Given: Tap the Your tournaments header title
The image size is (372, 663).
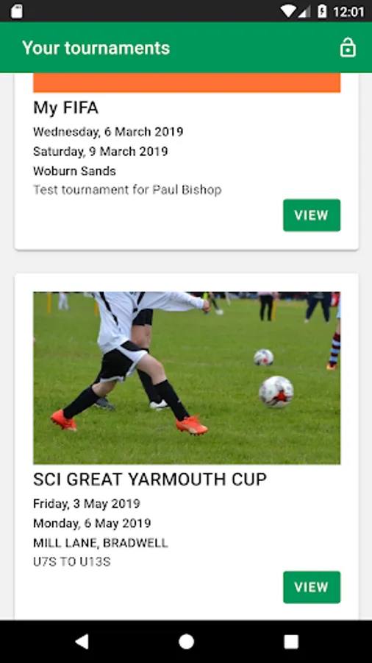Looking at the screenshot, I should click(96, 48).
